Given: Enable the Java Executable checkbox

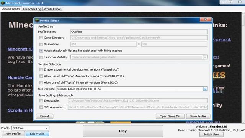Looking at the screenshot, I should (x=41, y=100).
